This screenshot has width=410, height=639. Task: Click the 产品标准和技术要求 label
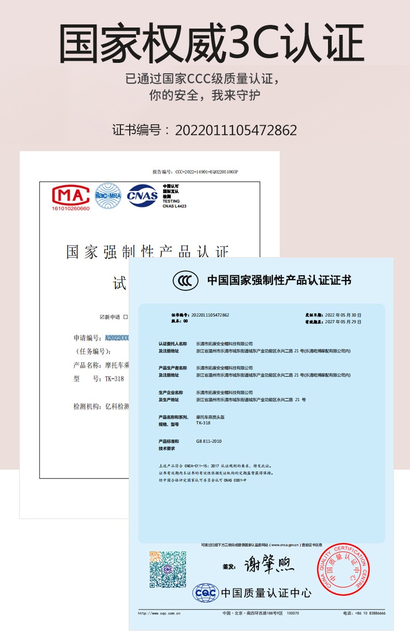click(168, 445)
